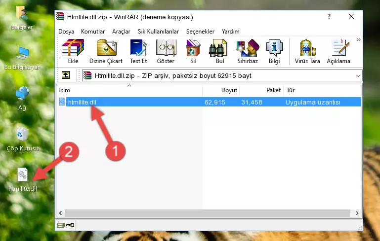Image resolution: width=380 pixels, height=241 pixels.
Task: Click the Ekle (Add) toolbar icon
Action: [x=73, y=51]
